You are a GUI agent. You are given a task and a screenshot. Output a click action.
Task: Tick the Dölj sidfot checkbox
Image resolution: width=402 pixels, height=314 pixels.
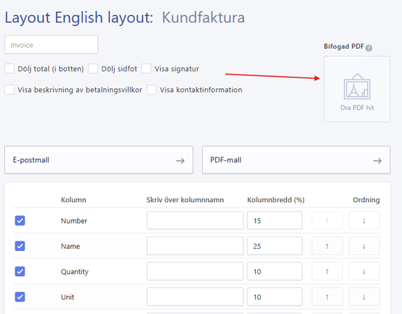point(93,69)
